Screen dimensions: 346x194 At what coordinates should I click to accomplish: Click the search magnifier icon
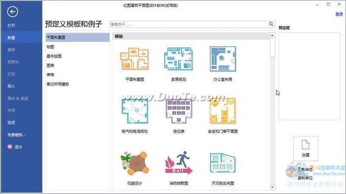[x=272, y=25]
